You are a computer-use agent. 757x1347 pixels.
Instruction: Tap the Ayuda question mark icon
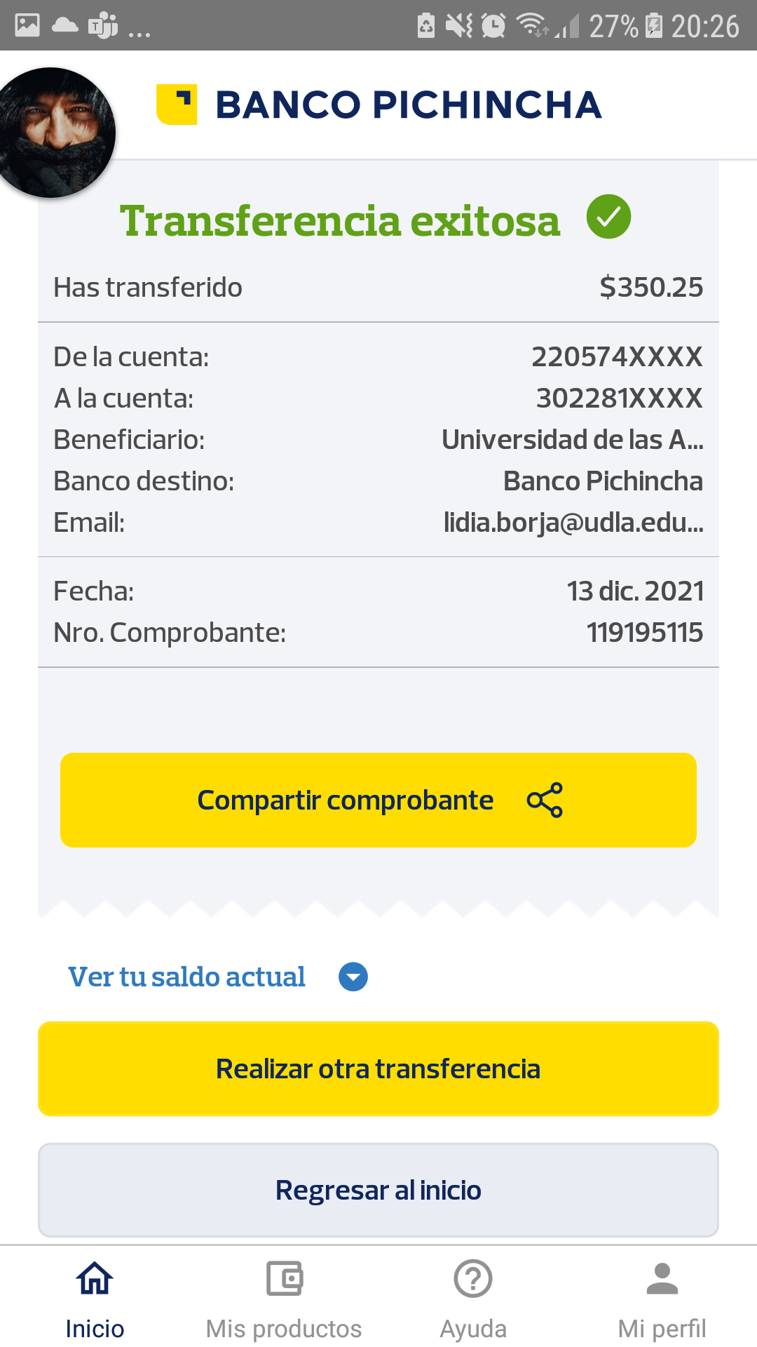473,1278
